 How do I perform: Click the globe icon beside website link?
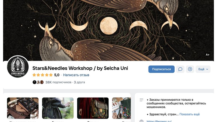141,121
